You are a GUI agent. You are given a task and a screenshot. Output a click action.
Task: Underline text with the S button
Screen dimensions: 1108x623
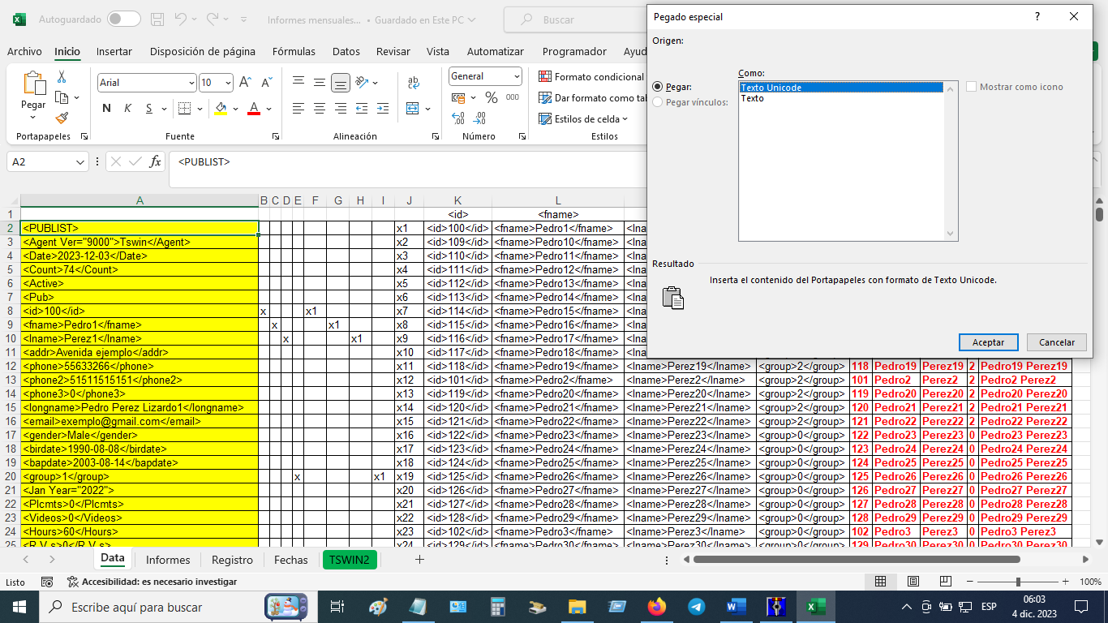(149, 109)
